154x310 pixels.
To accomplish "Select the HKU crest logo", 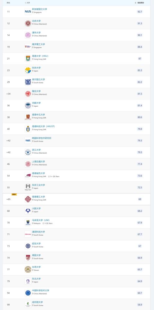I will (28, 59).
